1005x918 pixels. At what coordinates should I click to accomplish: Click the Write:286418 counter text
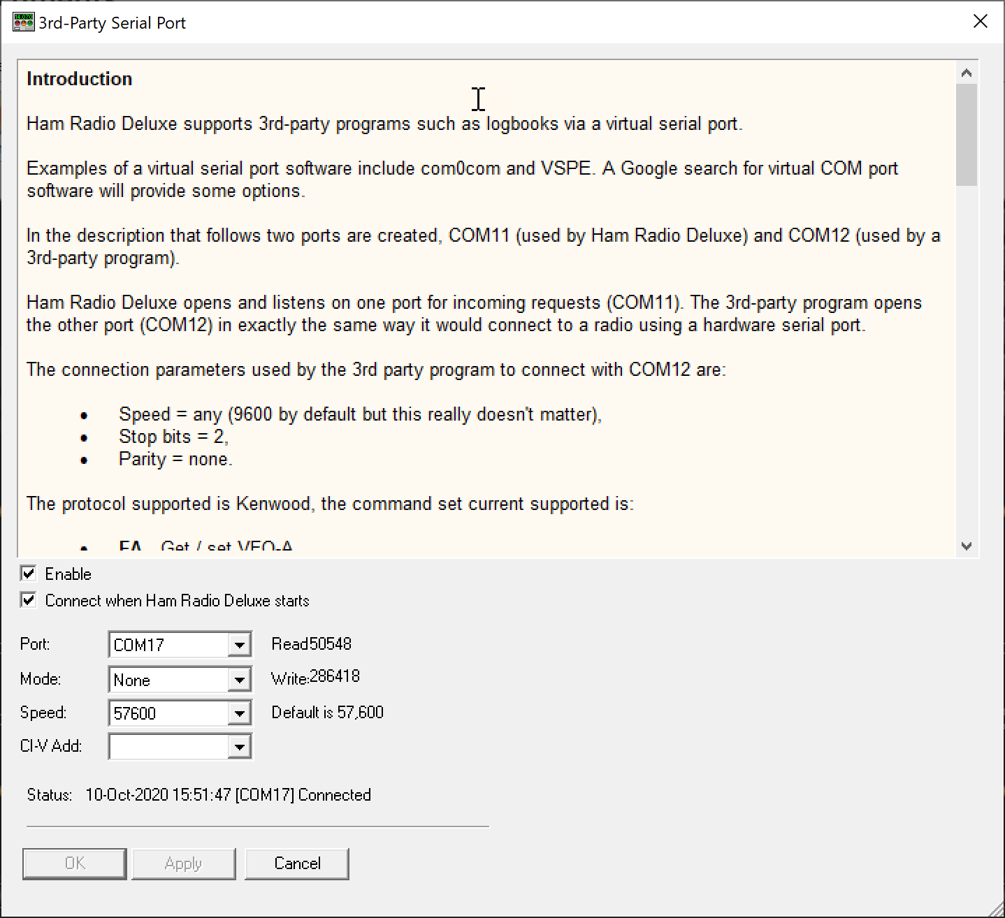pos(315,677)
